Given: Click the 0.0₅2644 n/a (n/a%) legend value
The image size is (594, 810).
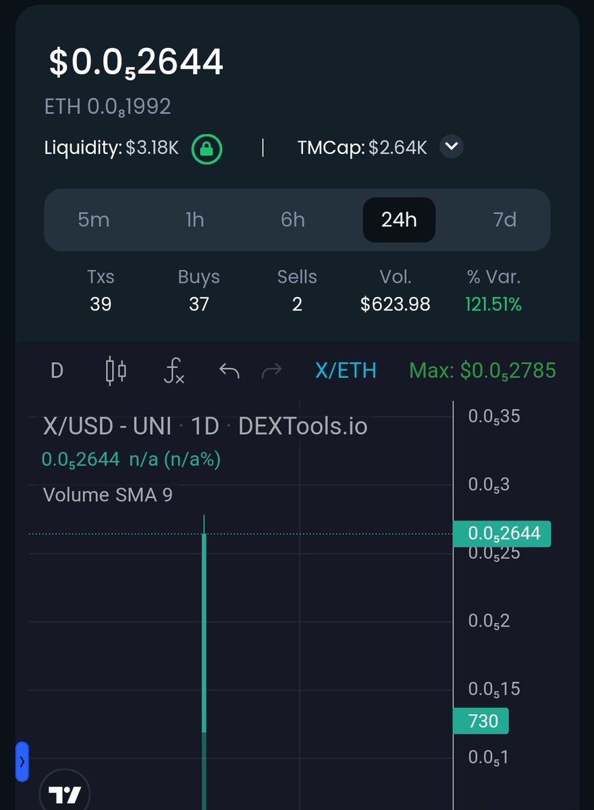Looking at the screenshot, I should click(x=131, y=460).
